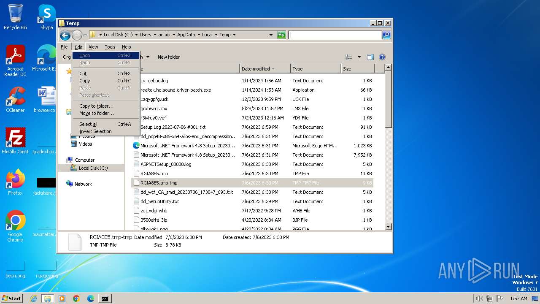Screen dimensions: 540x304
Task: Open Firefox desktop shortcut
Action: pyautogui.click(x=15, y=182)
